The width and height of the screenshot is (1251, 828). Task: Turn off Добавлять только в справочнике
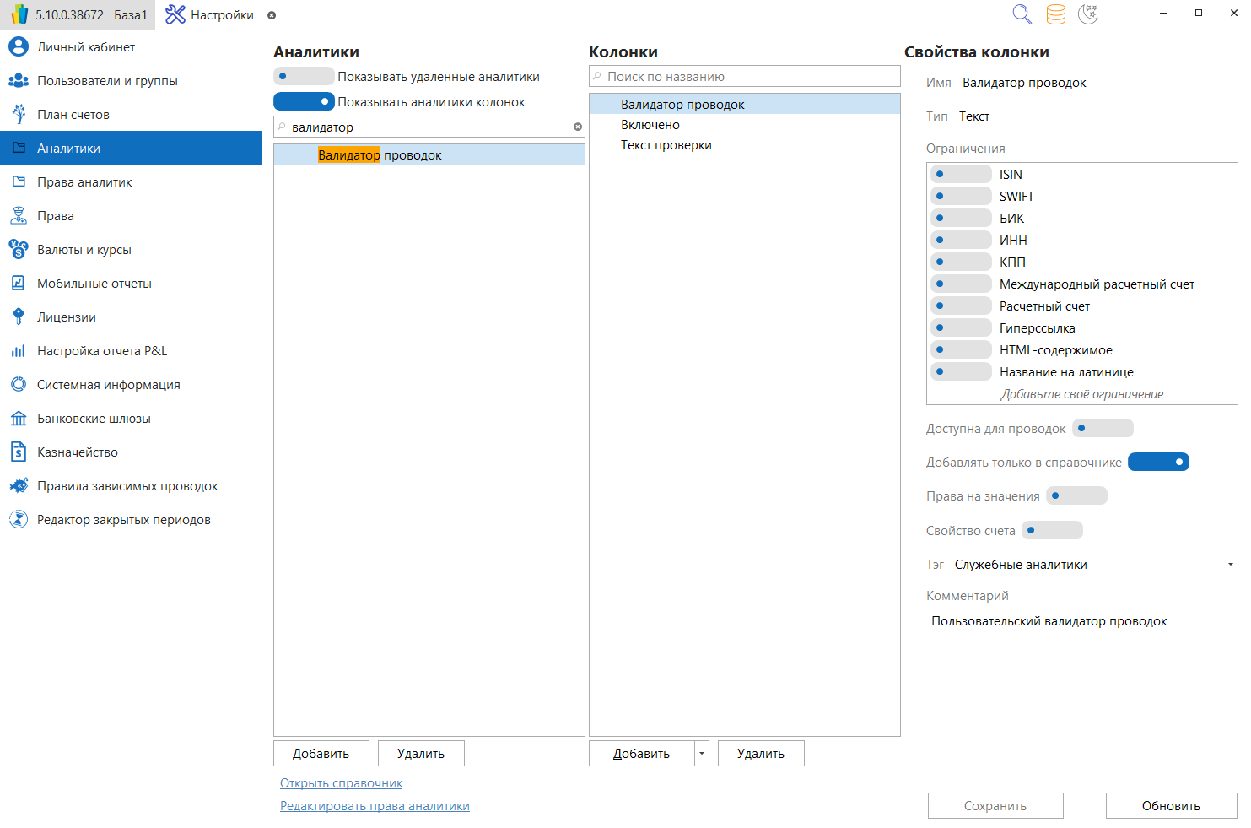click(1158, 463)
